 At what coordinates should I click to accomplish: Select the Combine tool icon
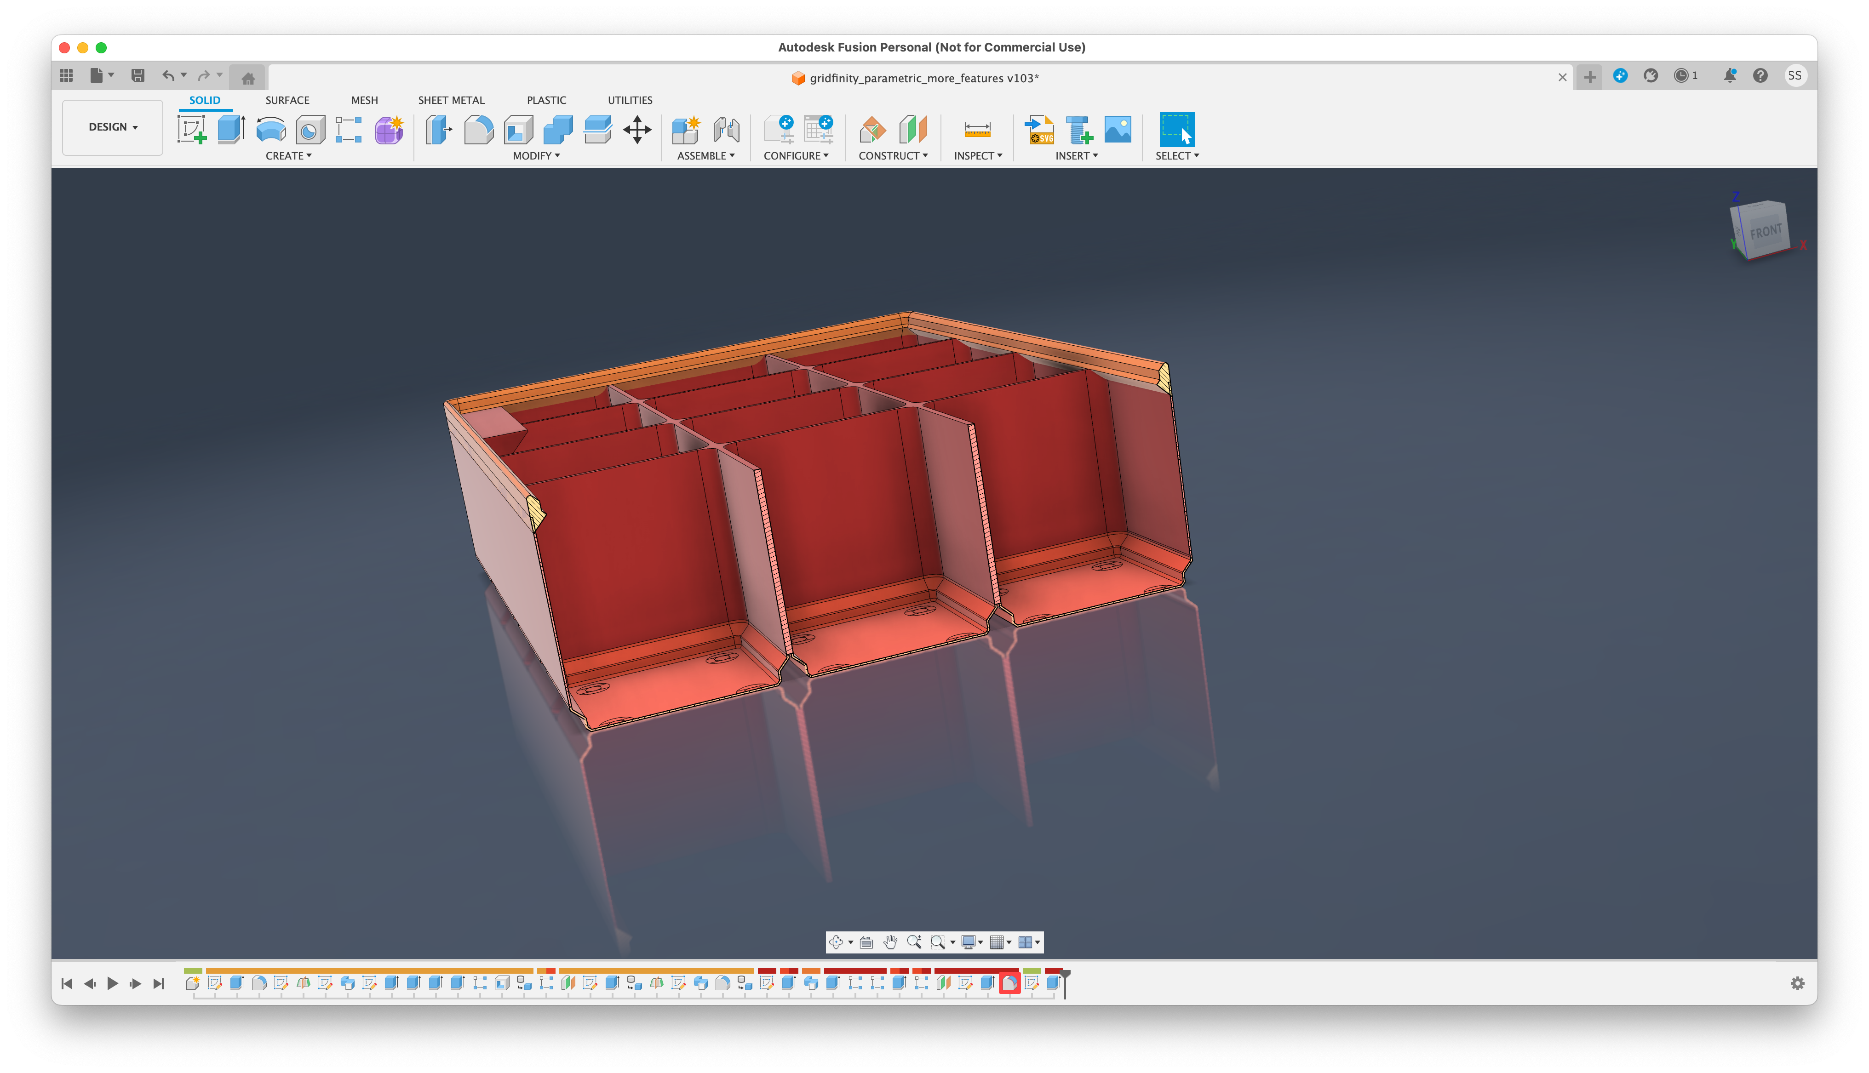click(x=558, y=130)
